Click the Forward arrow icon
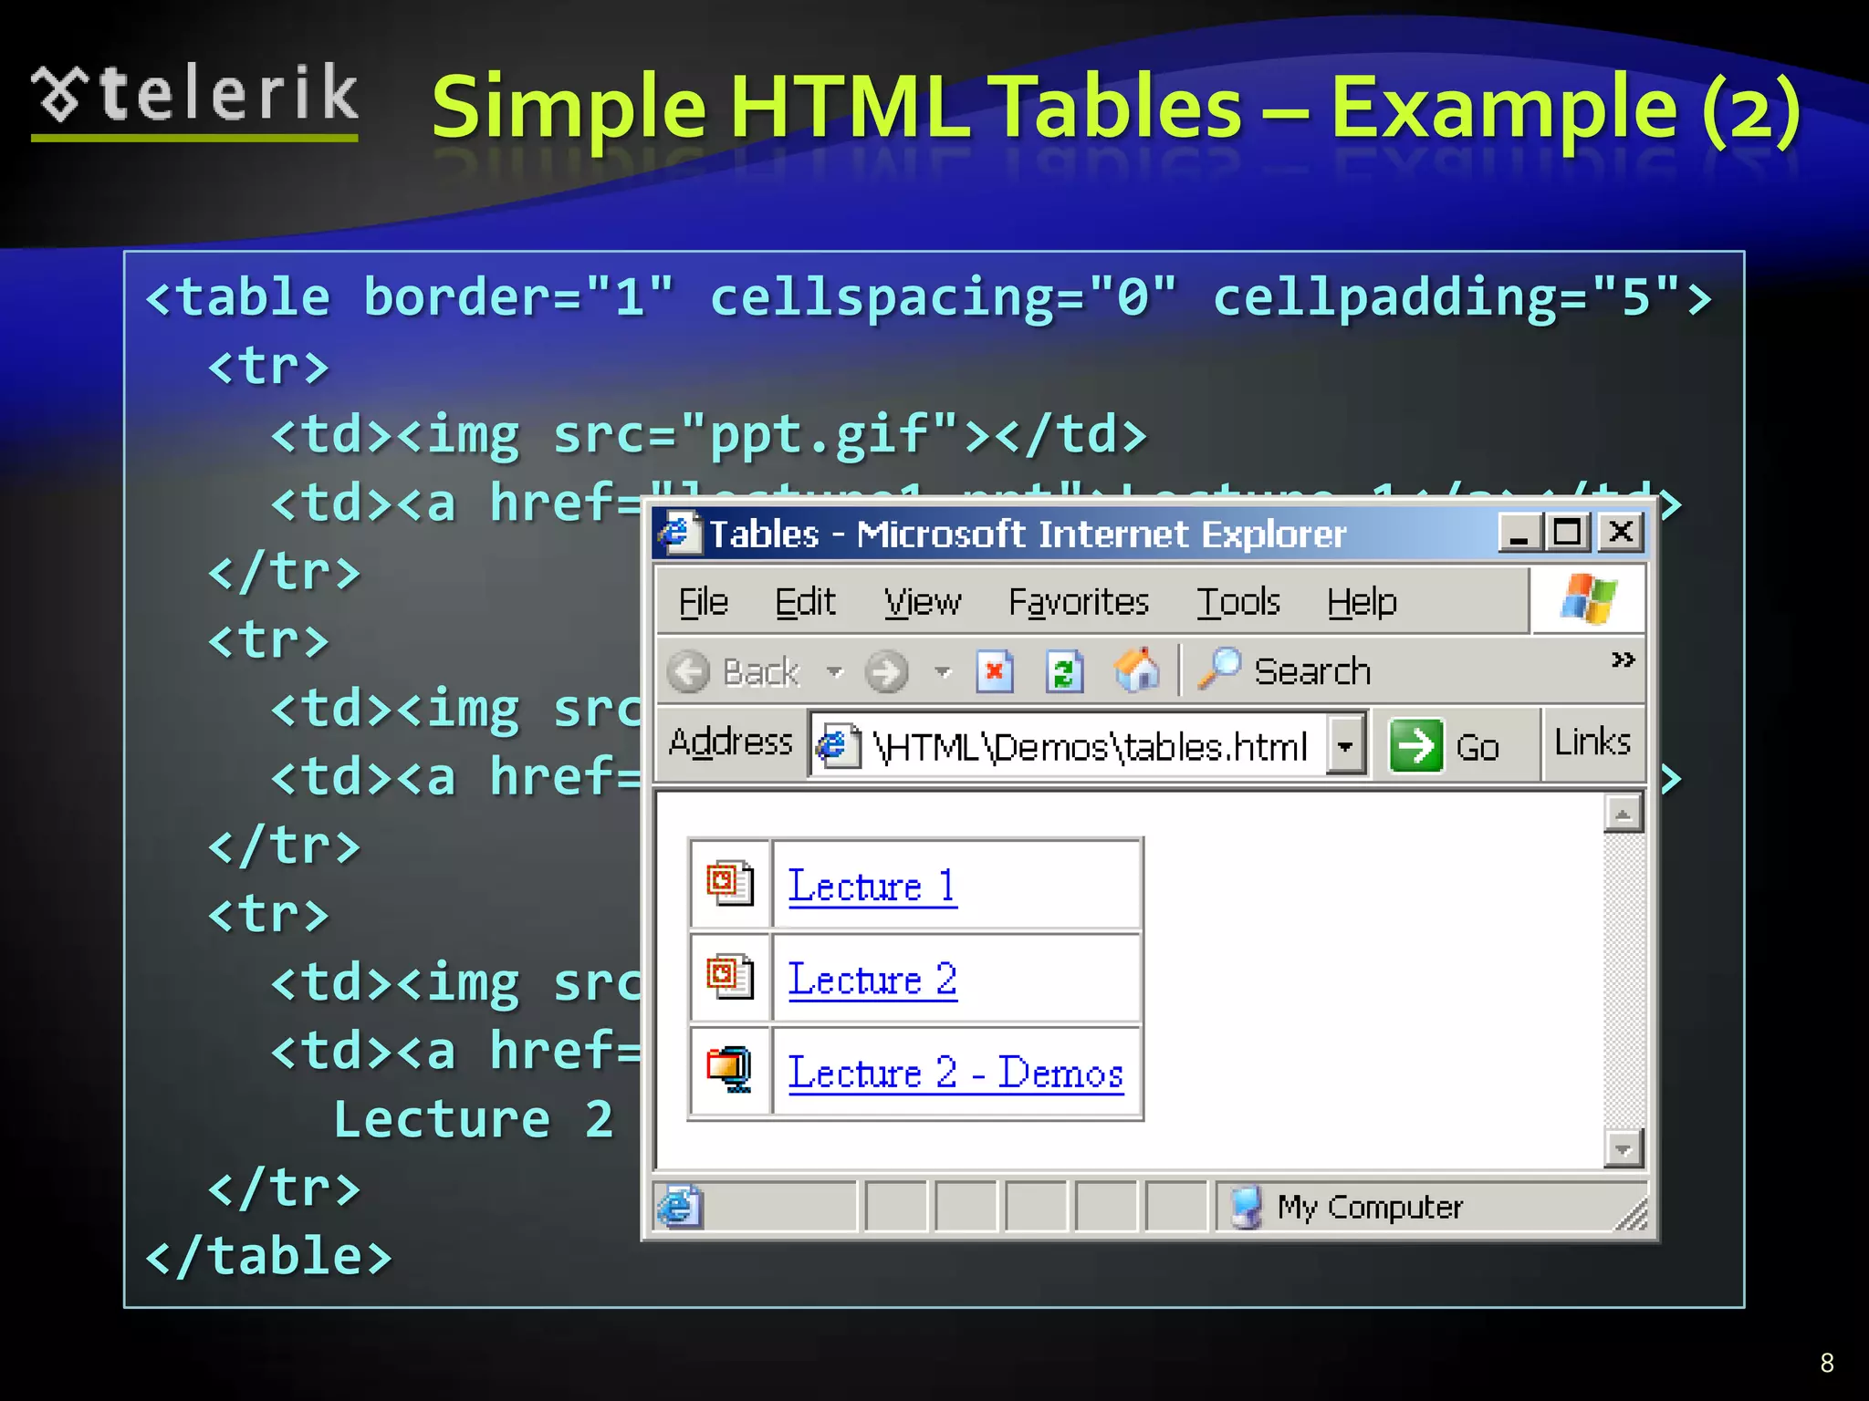The width and height of the screenshot is (1869, 1401). tap(886, 672)
